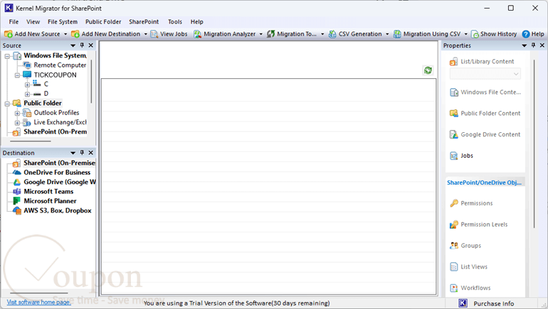Click the Migration To... toolbar icon
The width and height of the screenshot is (548, 309).
[271, 34]
